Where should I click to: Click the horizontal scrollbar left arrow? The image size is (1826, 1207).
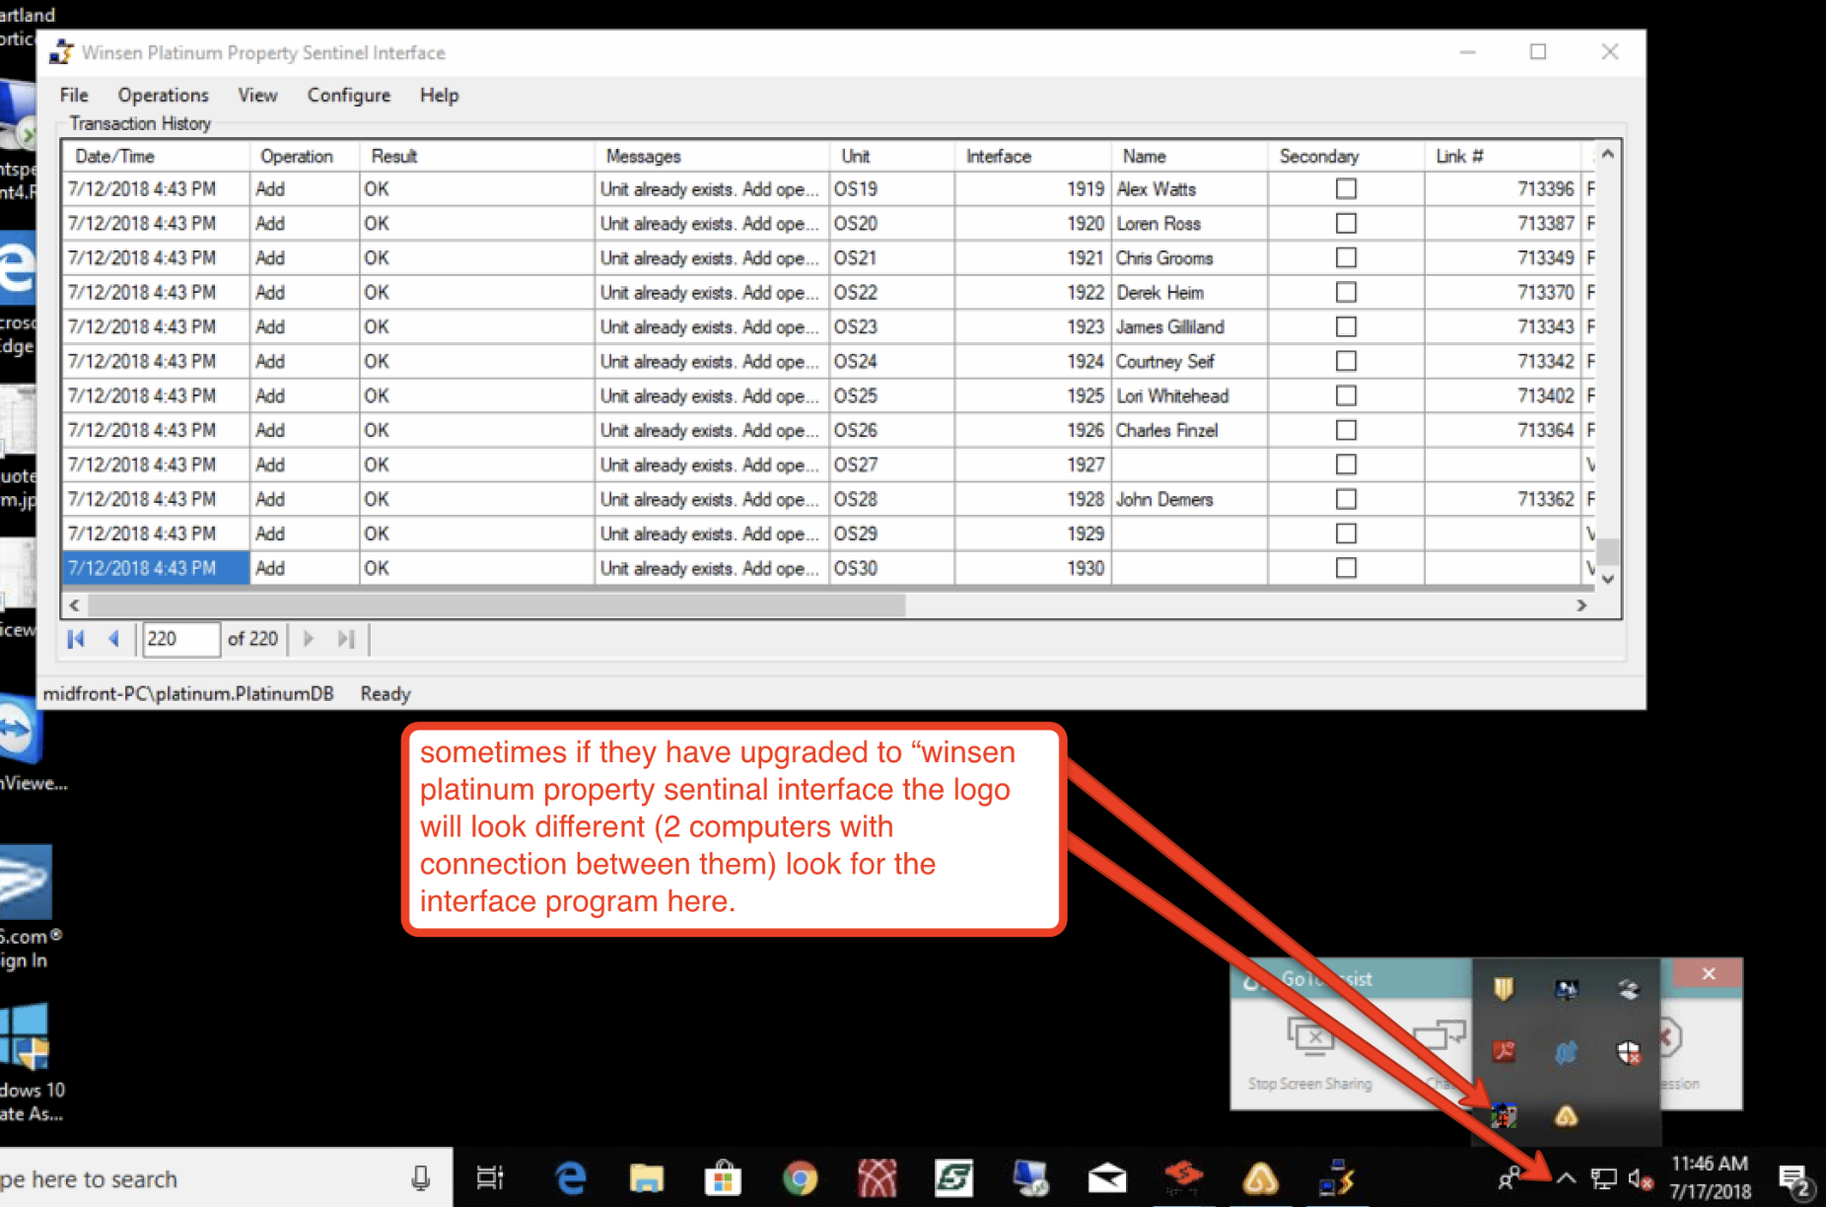(74, 604)
